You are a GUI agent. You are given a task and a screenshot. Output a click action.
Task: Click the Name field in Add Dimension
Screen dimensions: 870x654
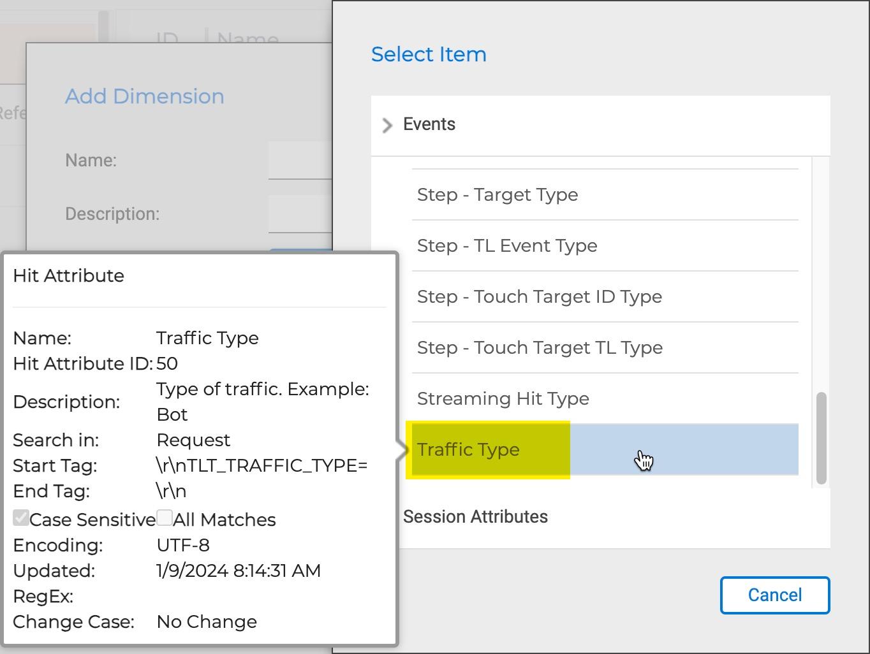[x=300, y=161]
